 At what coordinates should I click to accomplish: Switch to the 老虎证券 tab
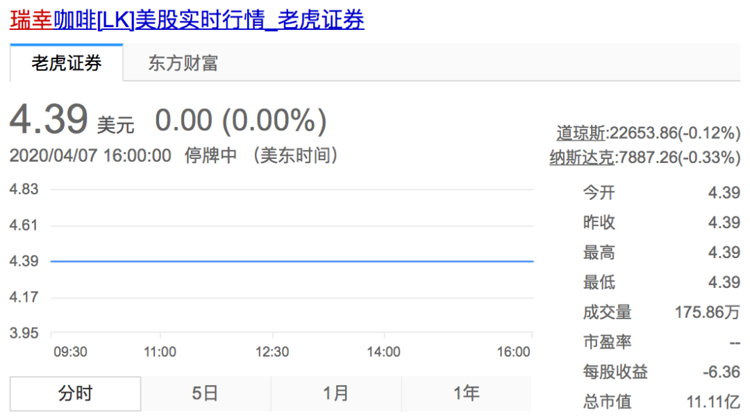67,63
